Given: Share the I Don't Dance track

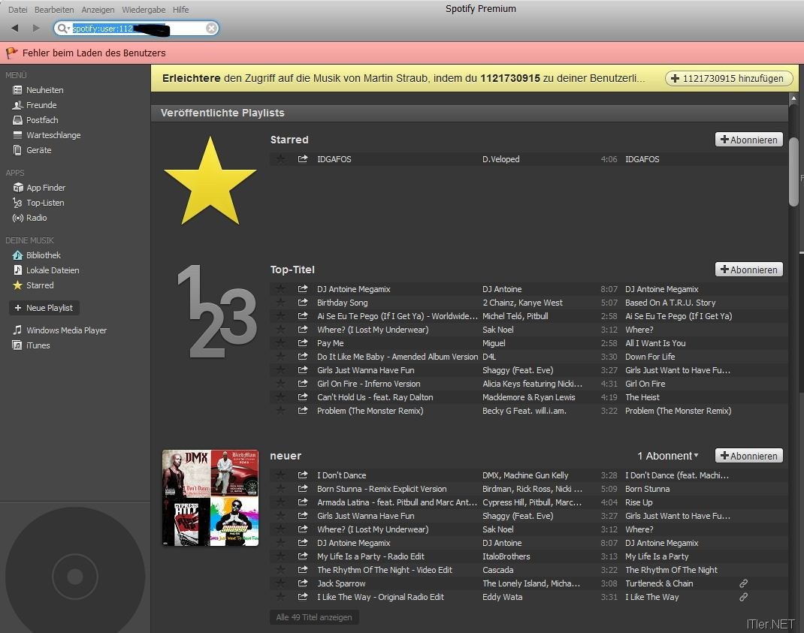Looking at the screenshot, I should (x=303, y=475).
